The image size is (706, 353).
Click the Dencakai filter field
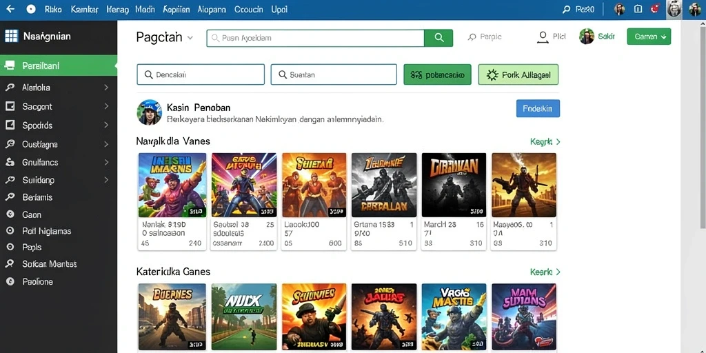coord(201,74)
